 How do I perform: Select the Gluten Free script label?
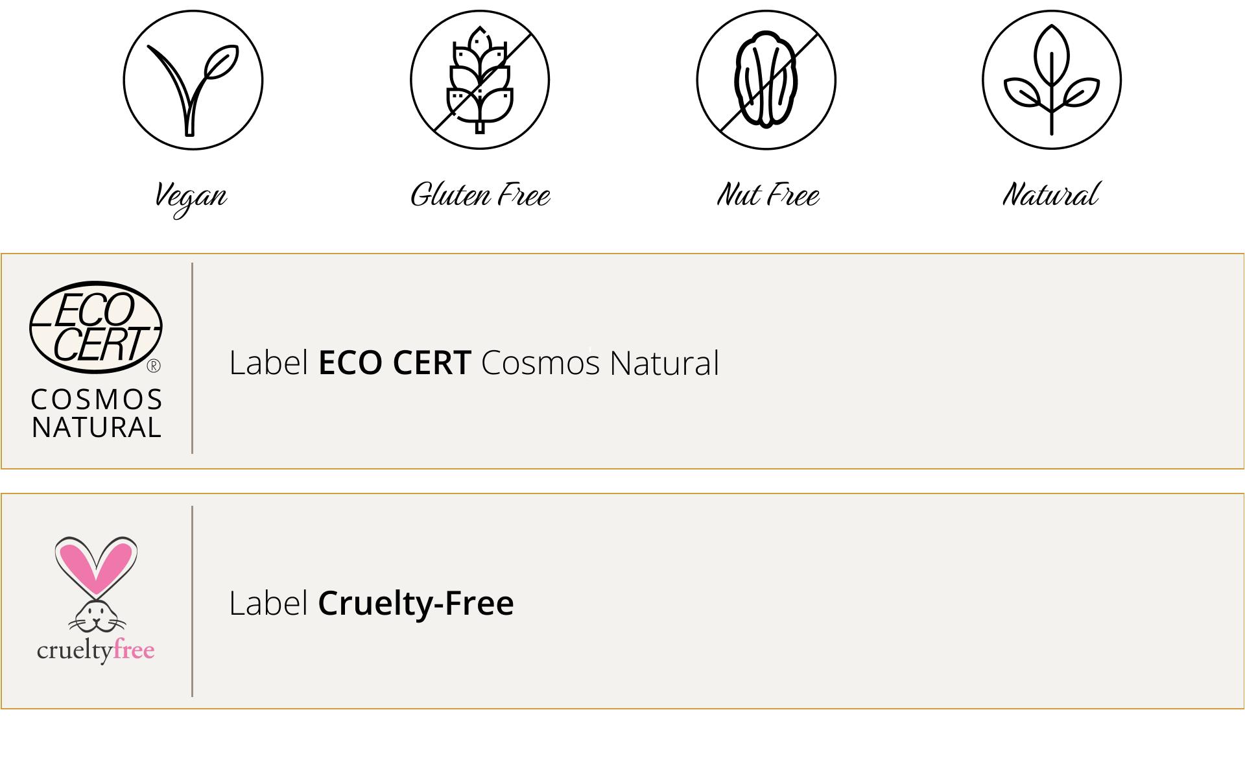[480, 195]
